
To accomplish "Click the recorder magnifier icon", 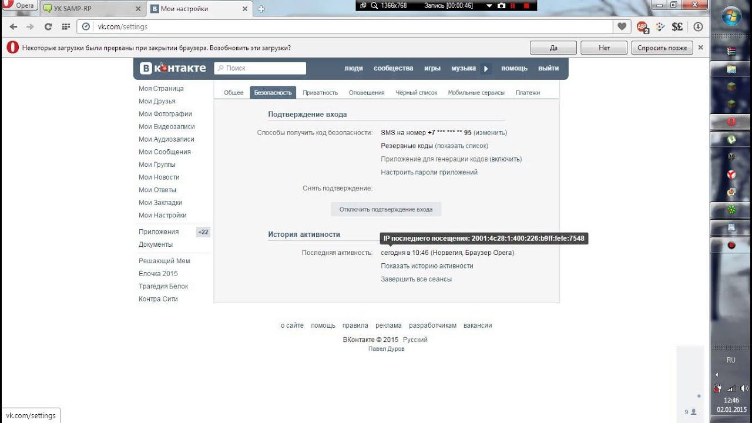I will coord(374,5).
